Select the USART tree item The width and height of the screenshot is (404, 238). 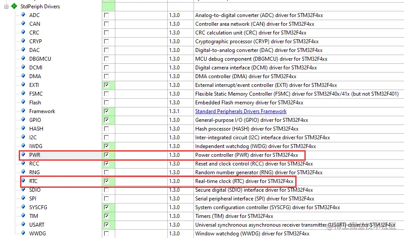point(37,225)
